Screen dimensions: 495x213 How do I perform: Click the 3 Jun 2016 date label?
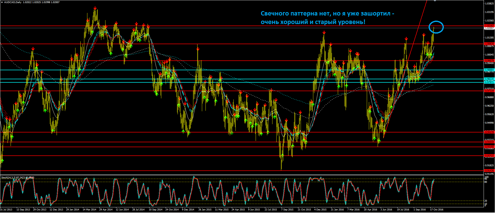(x=386, y=210)
